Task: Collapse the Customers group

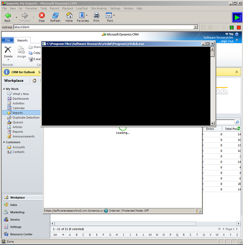Action: pyautogui.click(x=4, y=142)
